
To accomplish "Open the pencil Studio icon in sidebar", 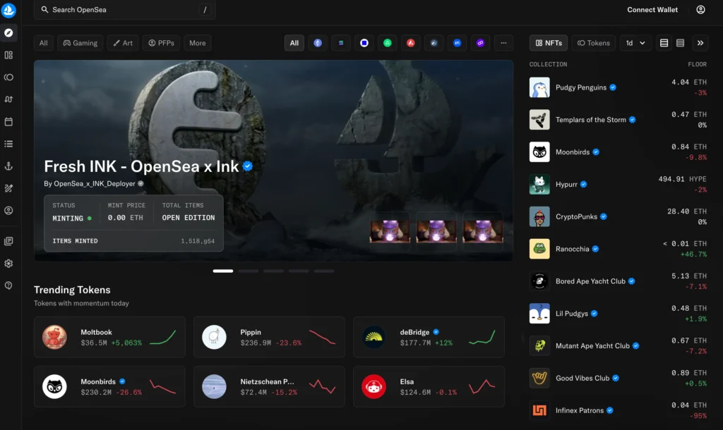I will pyautogui.click(x=8, y=188).
